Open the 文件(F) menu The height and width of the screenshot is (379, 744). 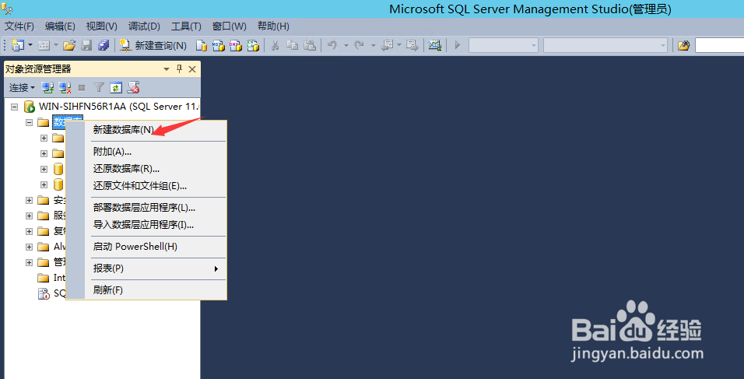tap(19, 26)
